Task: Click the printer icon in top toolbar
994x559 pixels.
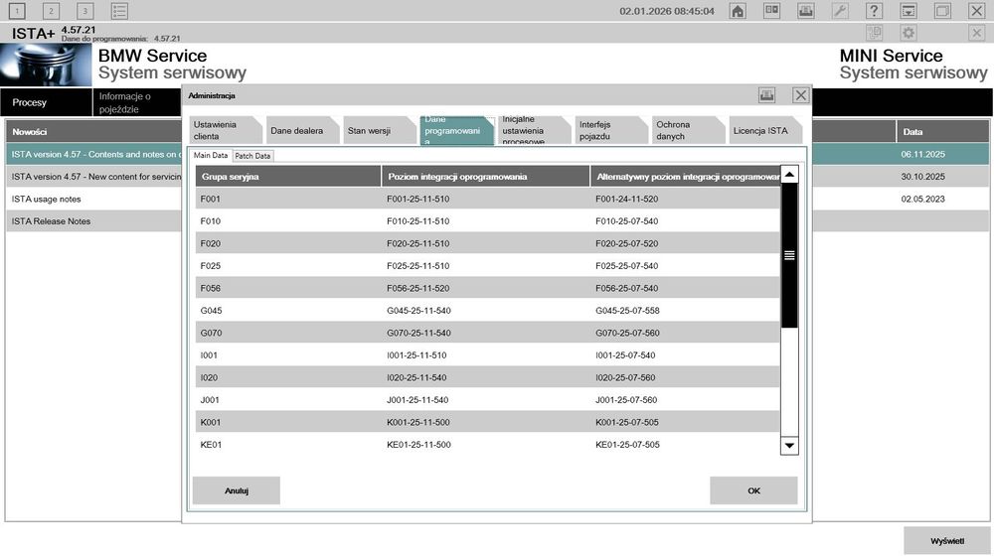Action: (x=806, y=11)
